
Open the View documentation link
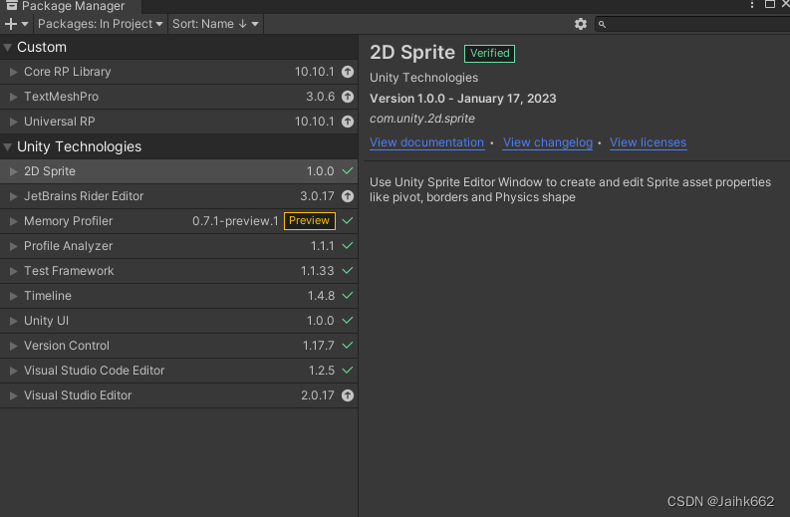tap(426, 142)
